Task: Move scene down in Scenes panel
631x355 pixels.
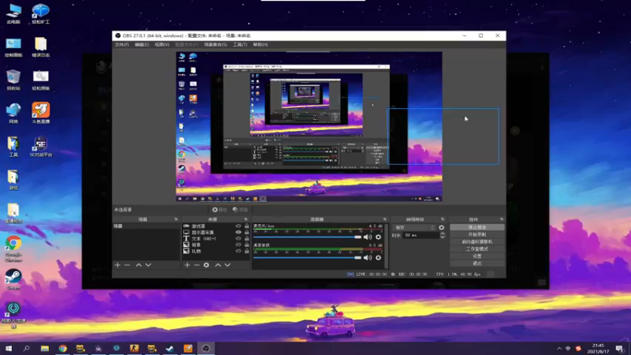Action: pos(148,265)
